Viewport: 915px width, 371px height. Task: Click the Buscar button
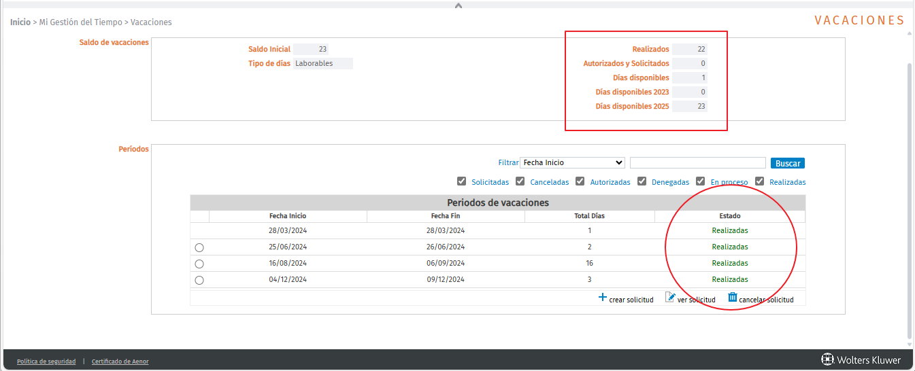pyautogui.click(x=788, y=163)
